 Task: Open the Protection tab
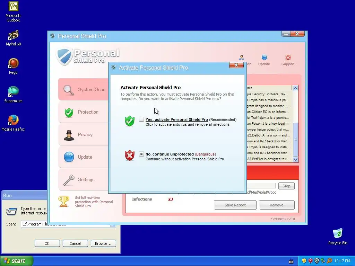tap(83, 112)
